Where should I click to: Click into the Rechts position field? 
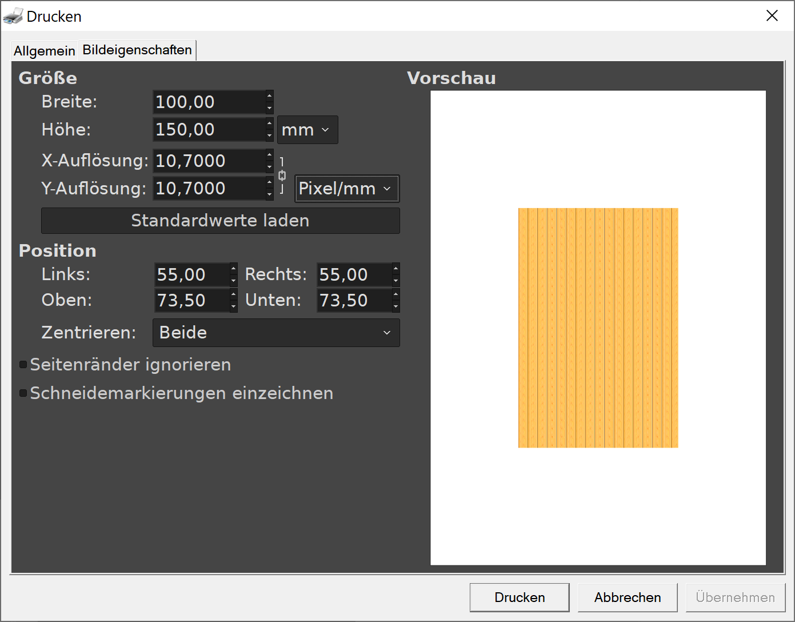point(354,275)
